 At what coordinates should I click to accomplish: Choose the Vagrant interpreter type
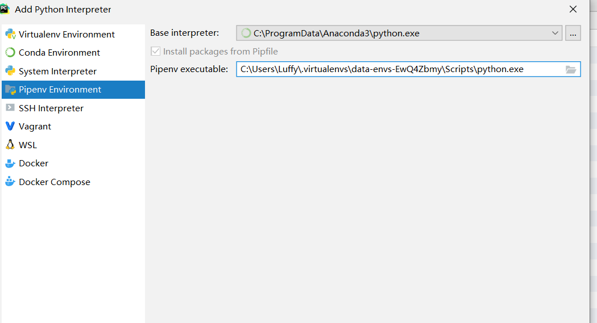tap(73, 126)
